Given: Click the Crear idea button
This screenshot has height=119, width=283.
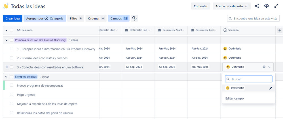Looking at the screenshot, I should pos(12,18).
